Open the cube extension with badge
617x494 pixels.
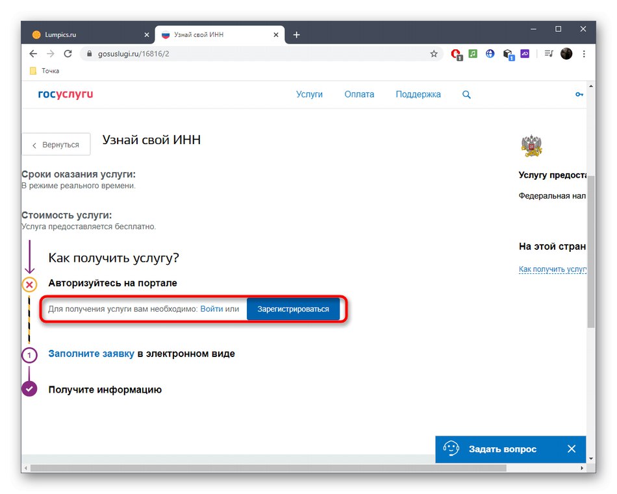(x=509, y=55)
